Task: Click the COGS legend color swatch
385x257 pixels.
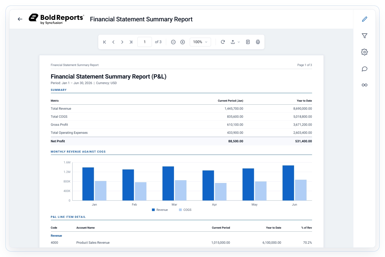Action: (180, 210)
